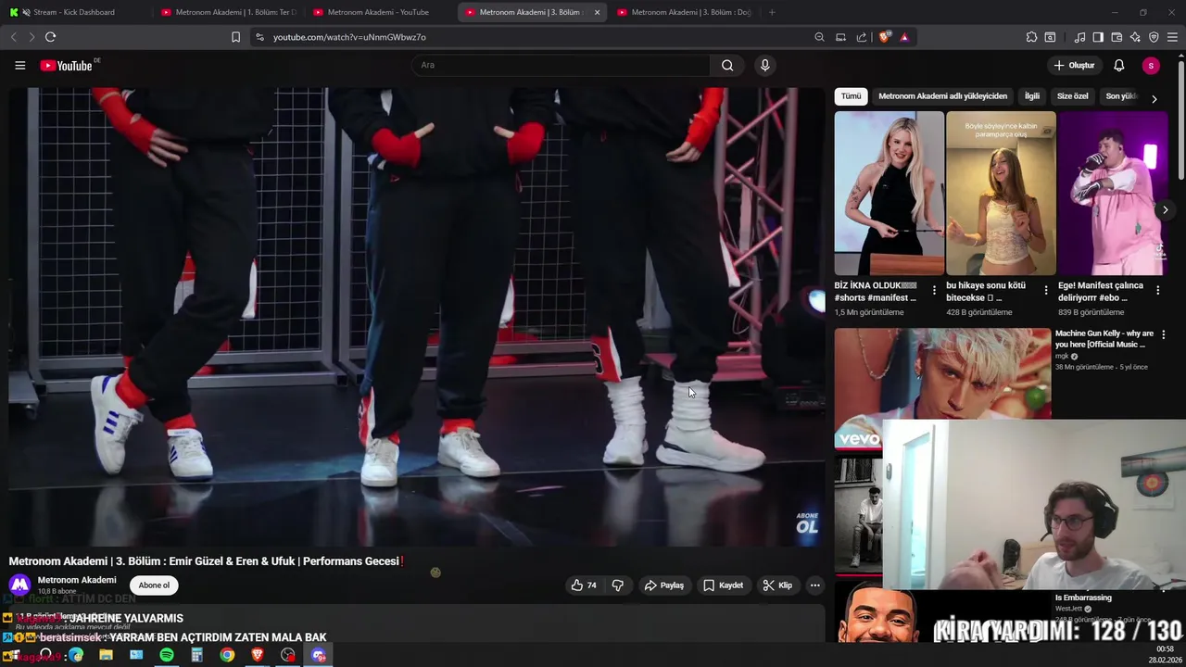Open more actions three-dot menu below the video
This screenshot has height=667, width=1186.
[814, 585]
